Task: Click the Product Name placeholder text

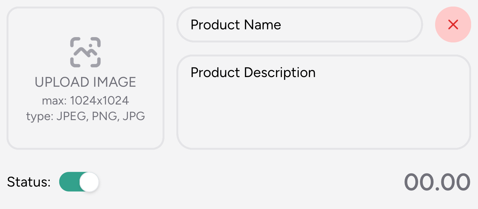Action: tap(236, 25)
